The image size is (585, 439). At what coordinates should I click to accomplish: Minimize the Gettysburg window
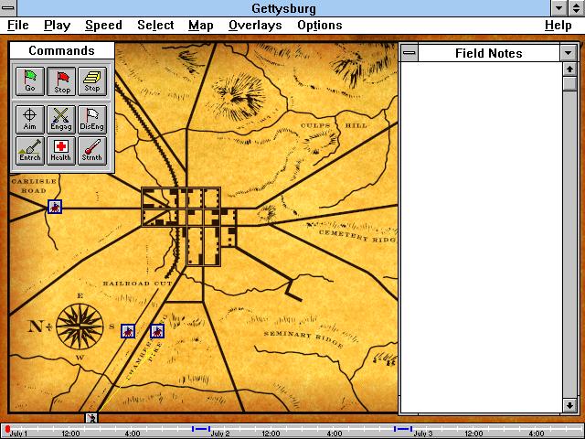[558, 8]
